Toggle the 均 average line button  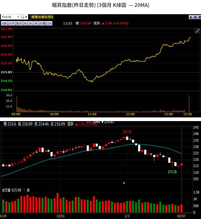pos(25,23)
